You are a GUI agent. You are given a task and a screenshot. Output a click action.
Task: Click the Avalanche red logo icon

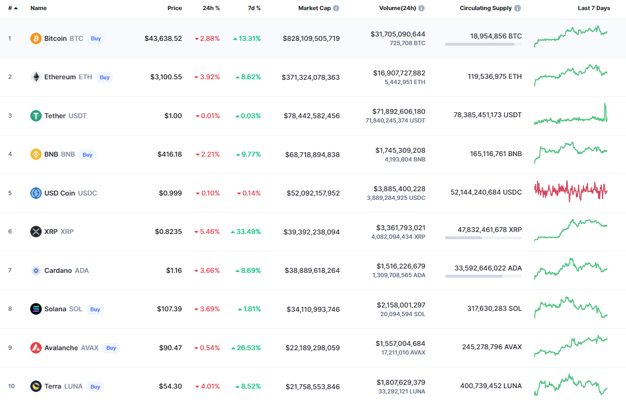[36, 348]
